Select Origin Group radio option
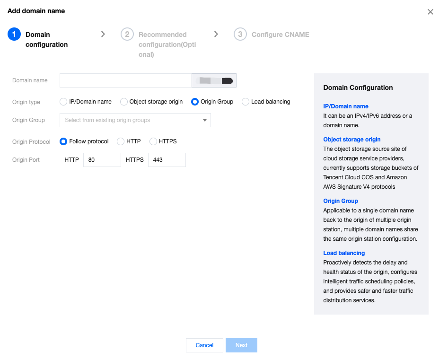This screenshot has width=439, height=360. [195, 102]
